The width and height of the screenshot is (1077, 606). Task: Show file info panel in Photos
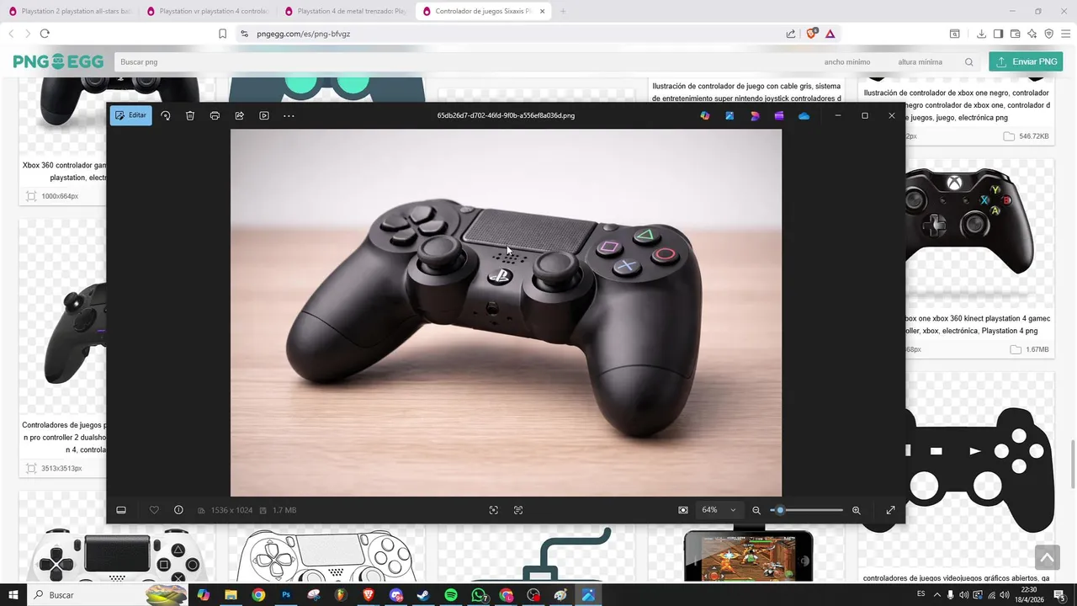178,510
